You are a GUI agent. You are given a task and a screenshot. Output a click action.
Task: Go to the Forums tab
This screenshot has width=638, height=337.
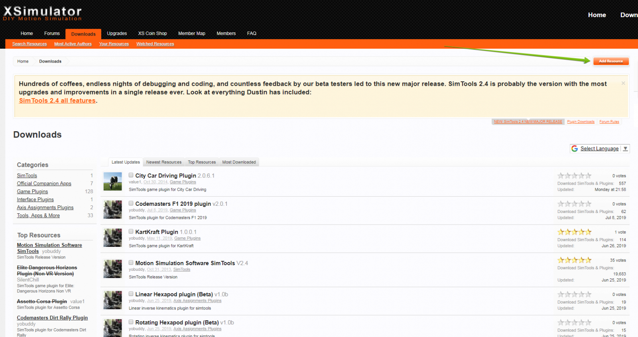pos(52,34)
